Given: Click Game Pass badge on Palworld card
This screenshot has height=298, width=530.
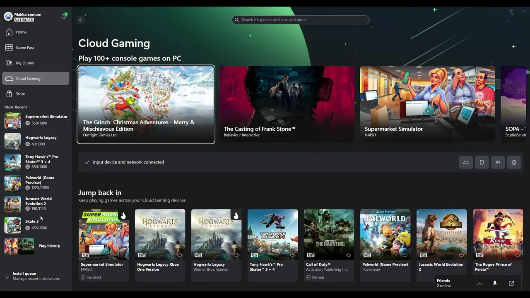Looking at the screenshot, I should click(x=366, y=255).
